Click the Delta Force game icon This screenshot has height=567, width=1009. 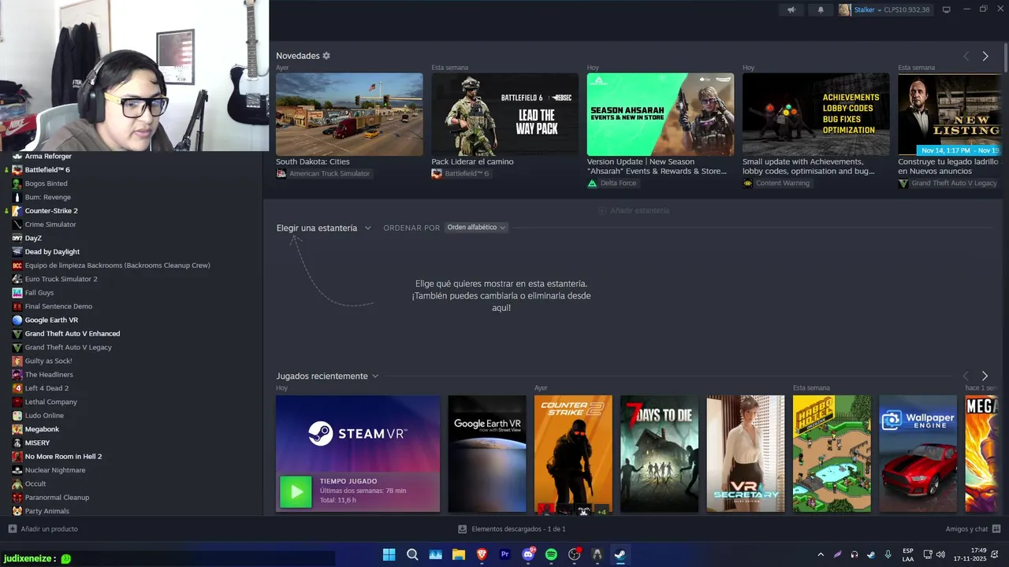(593, 183)
